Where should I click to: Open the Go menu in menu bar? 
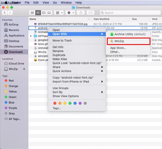click(x=55, y=3)
